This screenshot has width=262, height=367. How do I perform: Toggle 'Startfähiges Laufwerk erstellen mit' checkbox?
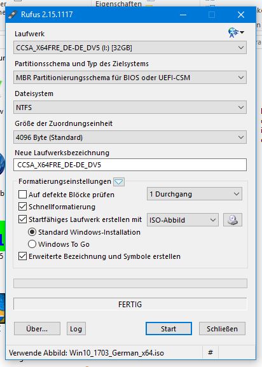pyautogui.click(x=22, y=219)
